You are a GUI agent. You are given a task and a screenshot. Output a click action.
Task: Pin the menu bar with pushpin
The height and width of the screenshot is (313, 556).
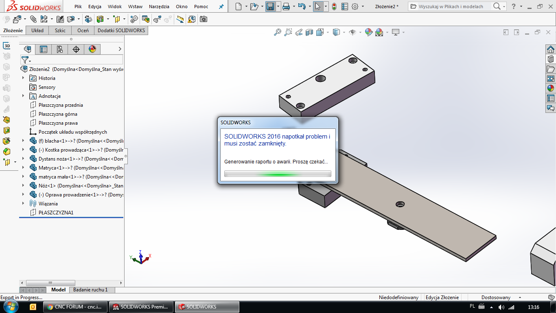pos(221,7)
